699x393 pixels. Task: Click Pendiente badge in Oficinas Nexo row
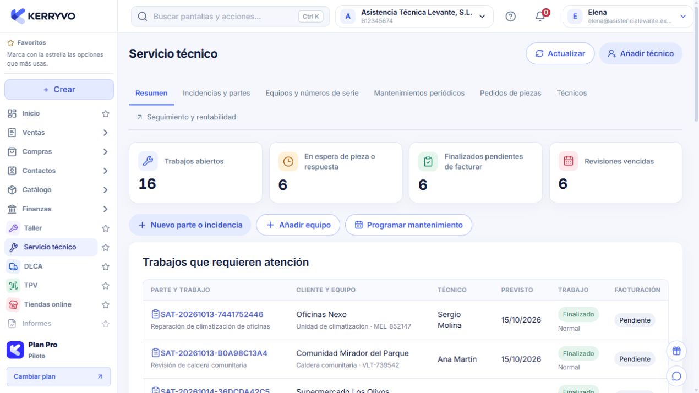(635, 320)
